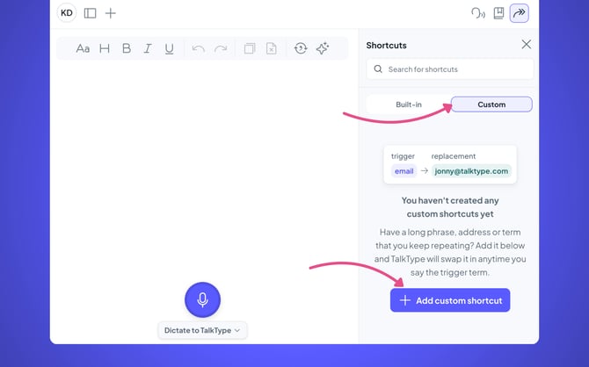Select the Custom tab
The height and width of the screenshot is (367, 589).
click(x=491, y=104)
